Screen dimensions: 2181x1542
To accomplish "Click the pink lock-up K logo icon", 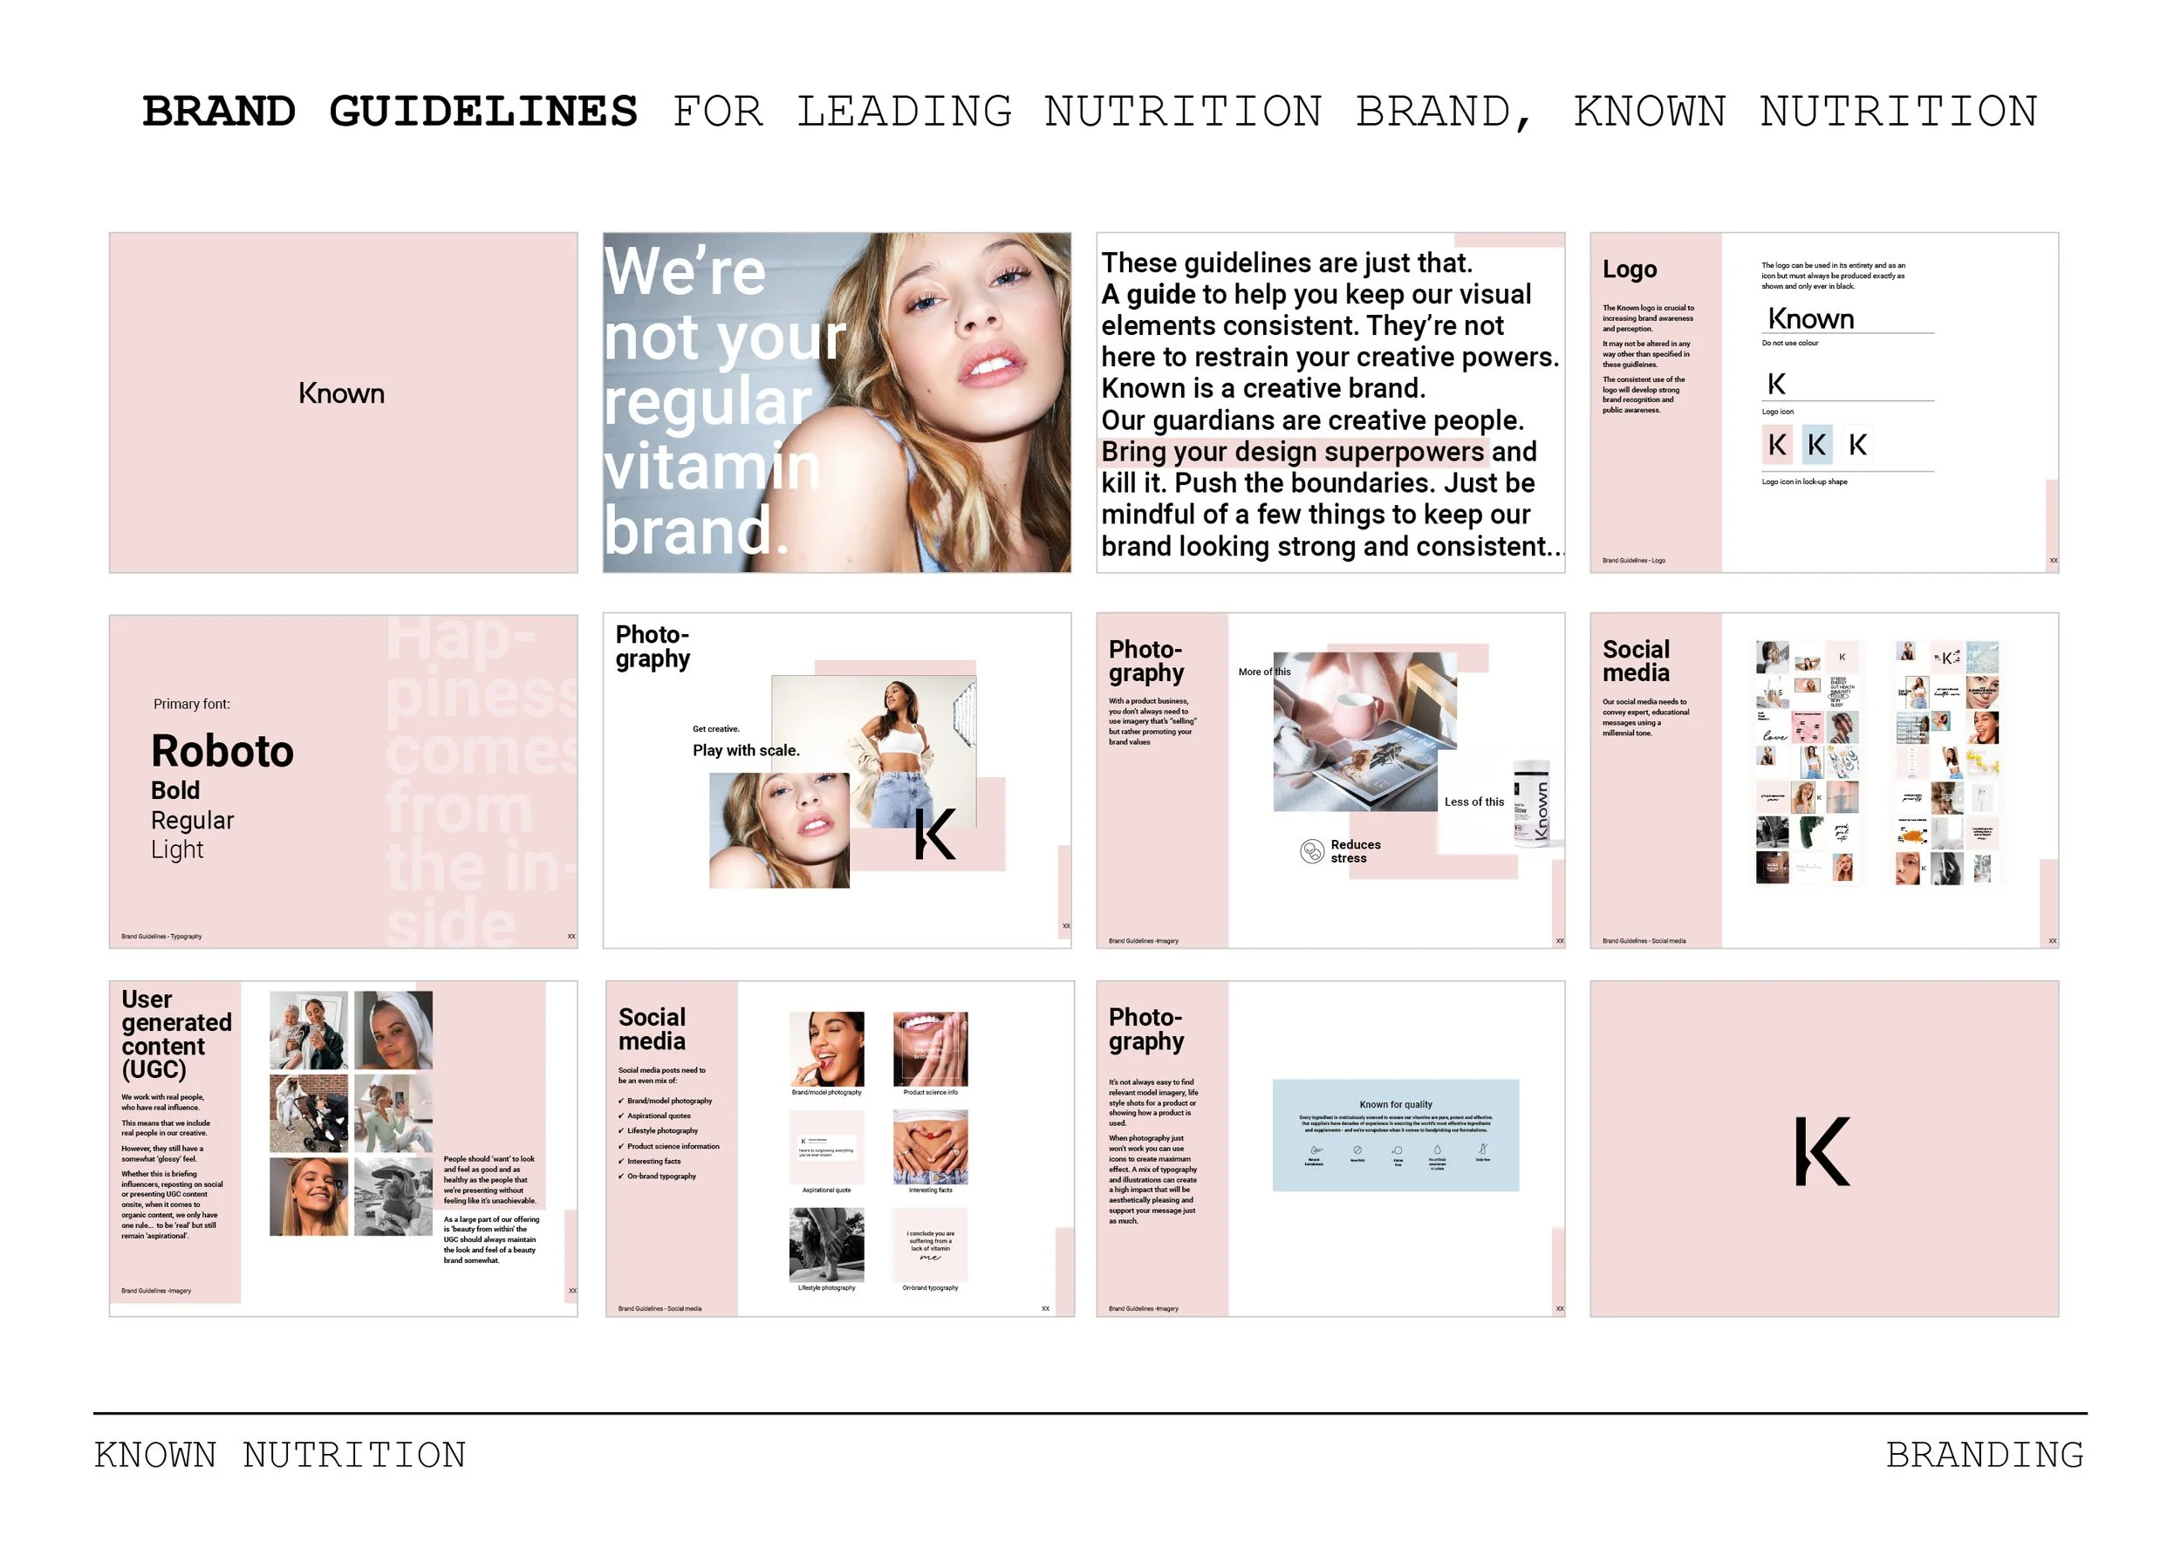I will [x=1776, y=444].
